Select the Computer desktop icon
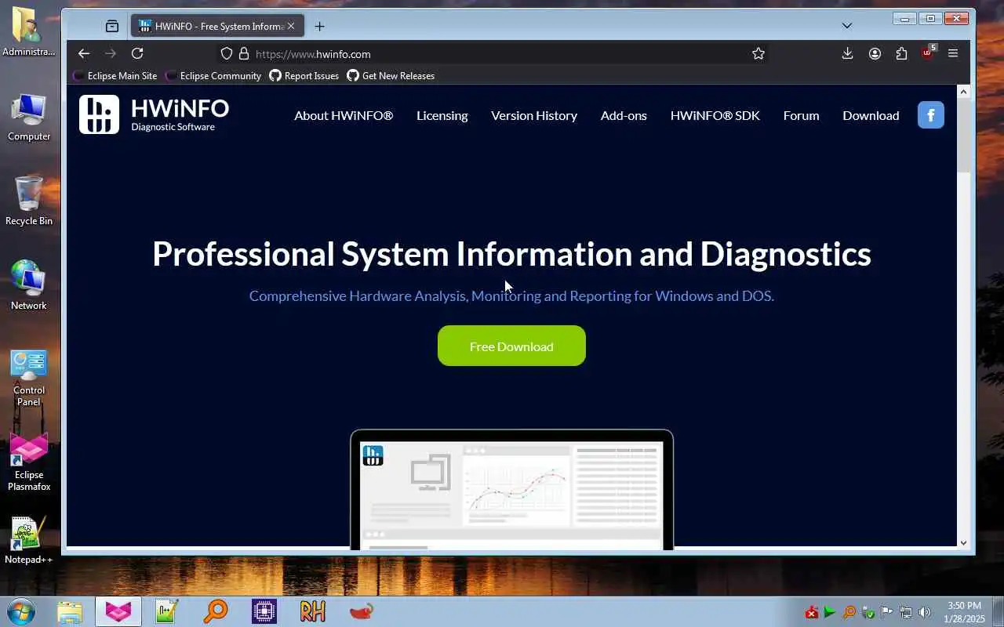Screen dimensions: 1004x627 pos(29,117)
